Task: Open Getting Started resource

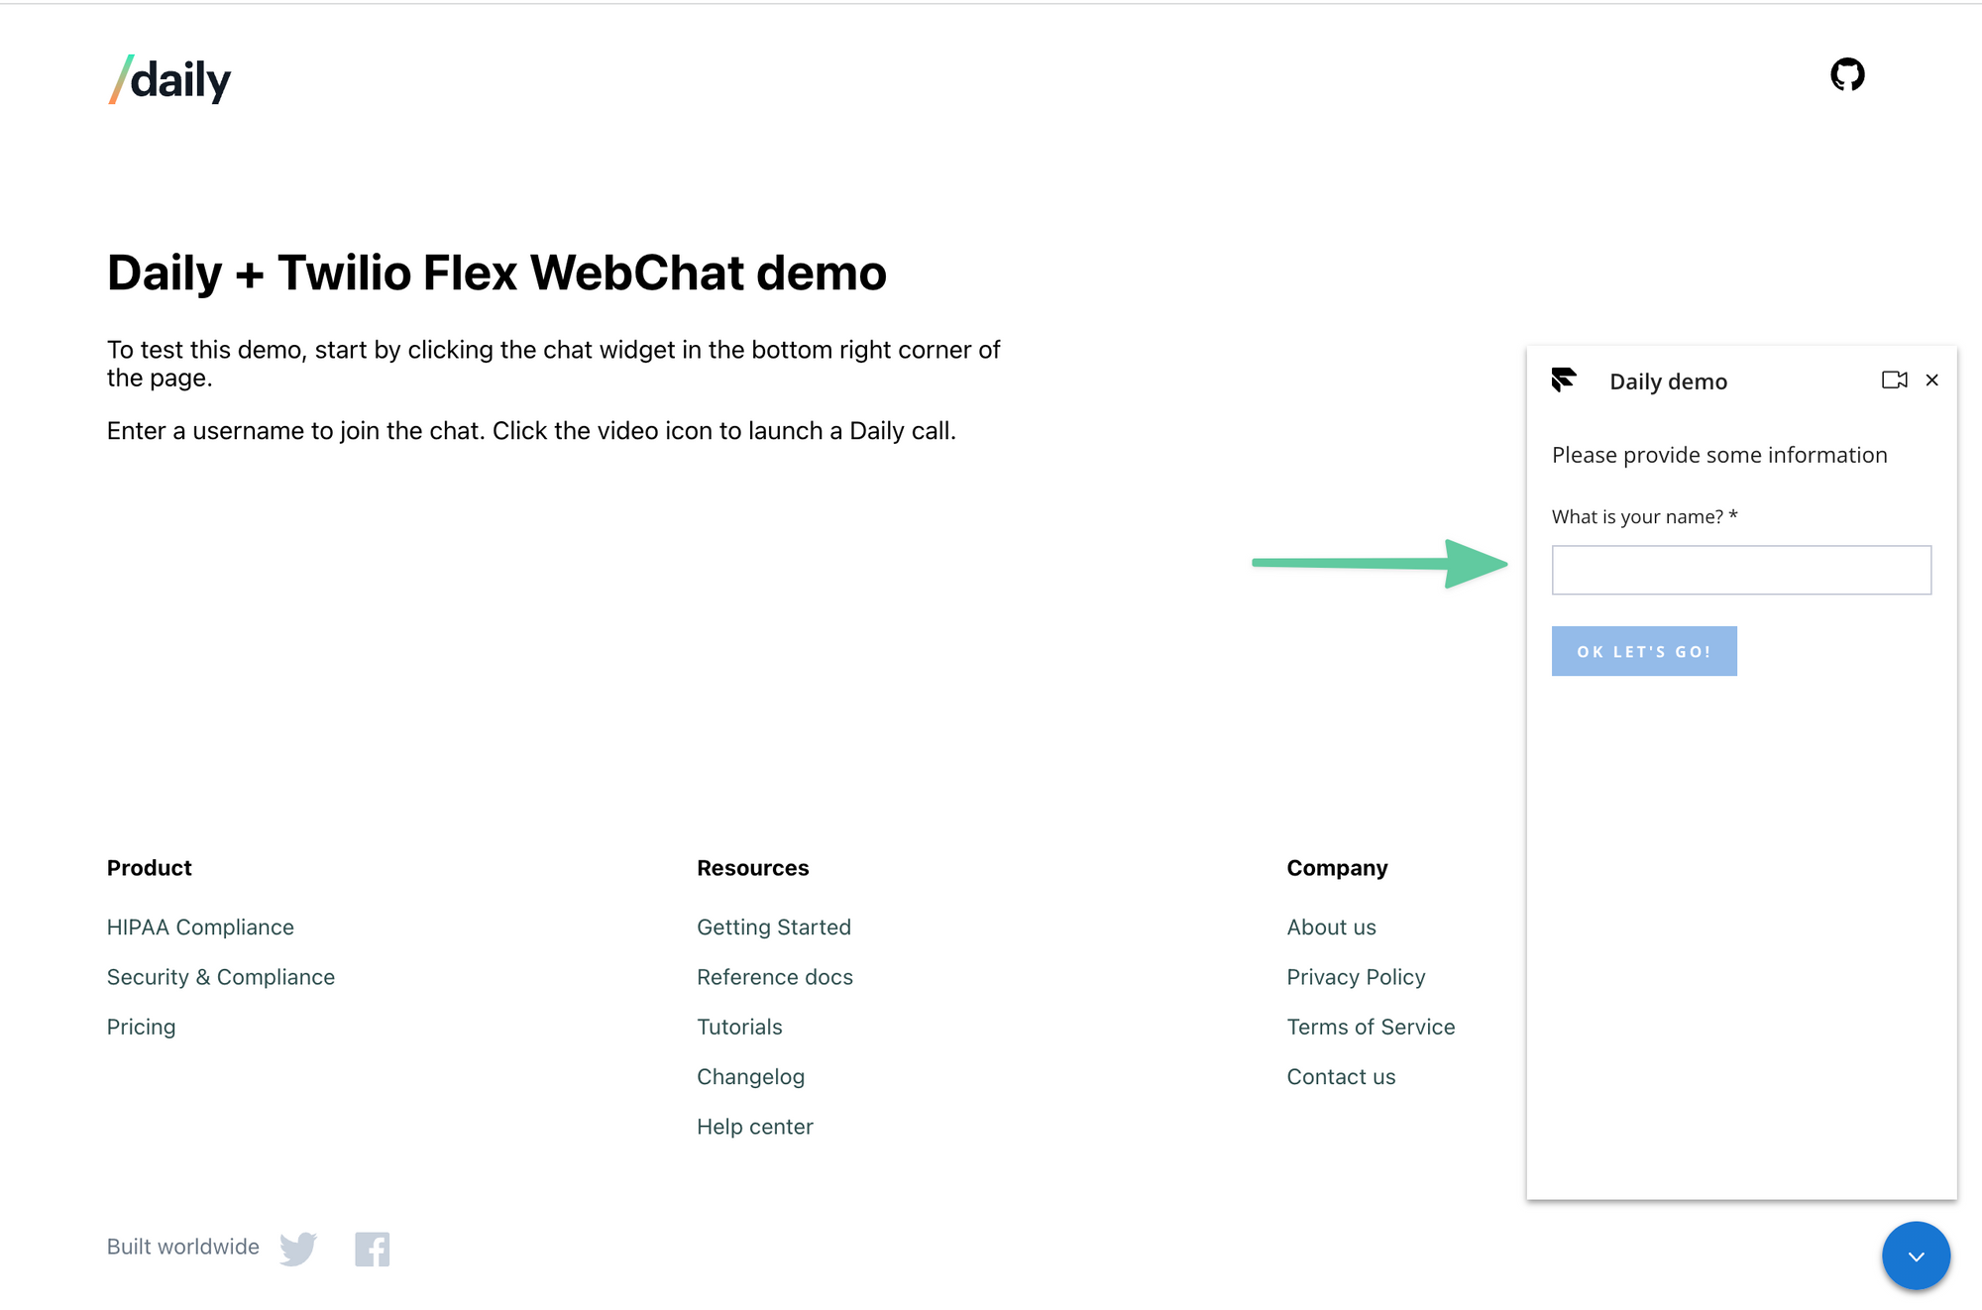Action: pyautogui.click(x=774, y=928)
